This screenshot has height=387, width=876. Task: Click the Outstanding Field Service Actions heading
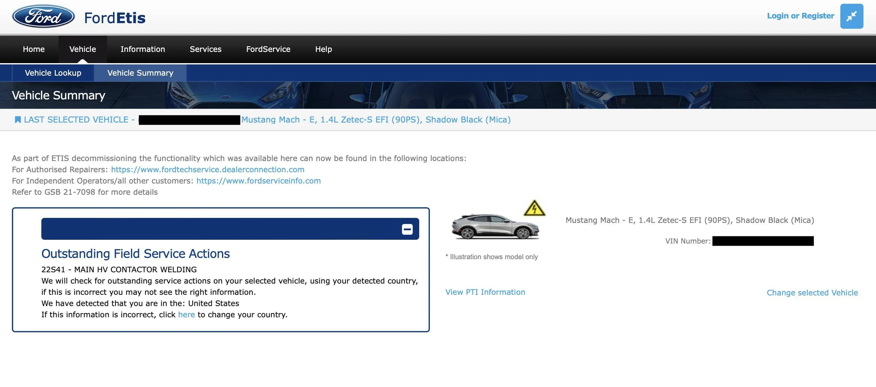(x=136, y=254)
